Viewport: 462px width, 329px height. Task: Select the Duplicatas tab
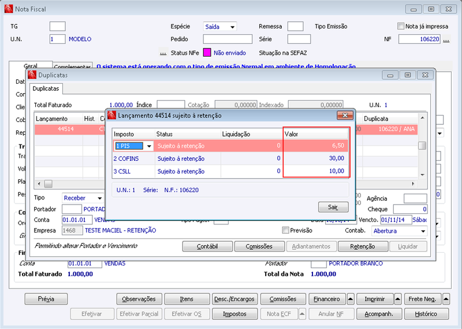click(46, 88)
